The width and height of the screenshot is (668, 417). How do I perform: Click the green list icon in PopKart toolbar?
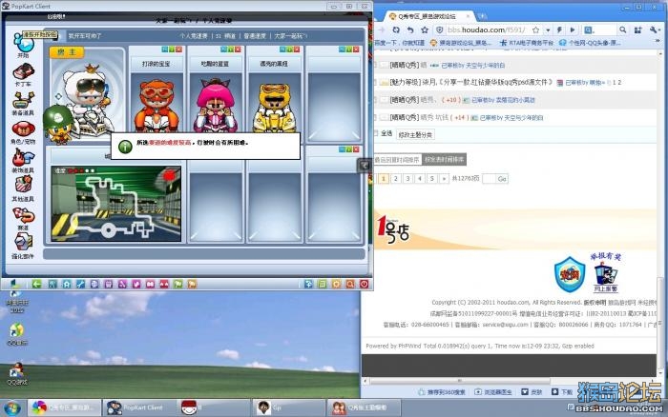pyautogui.click(x=323, y=284)
